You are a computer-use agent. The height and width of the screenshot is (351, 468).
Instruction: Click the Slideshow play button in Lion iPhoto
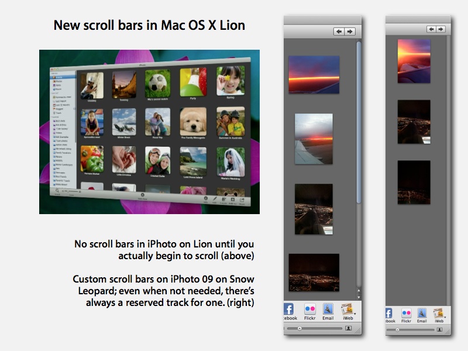point(142,195)
